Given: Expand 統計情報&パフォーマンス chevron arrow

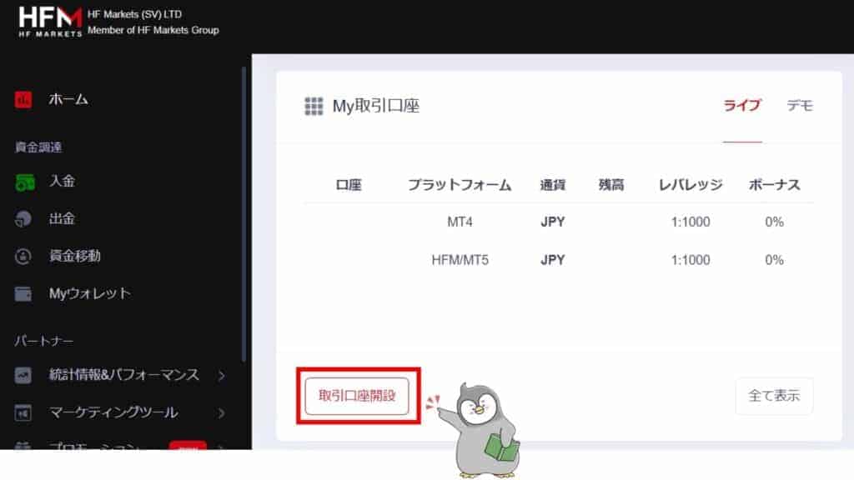Looking at the screenshot, I should click(221, 376).
